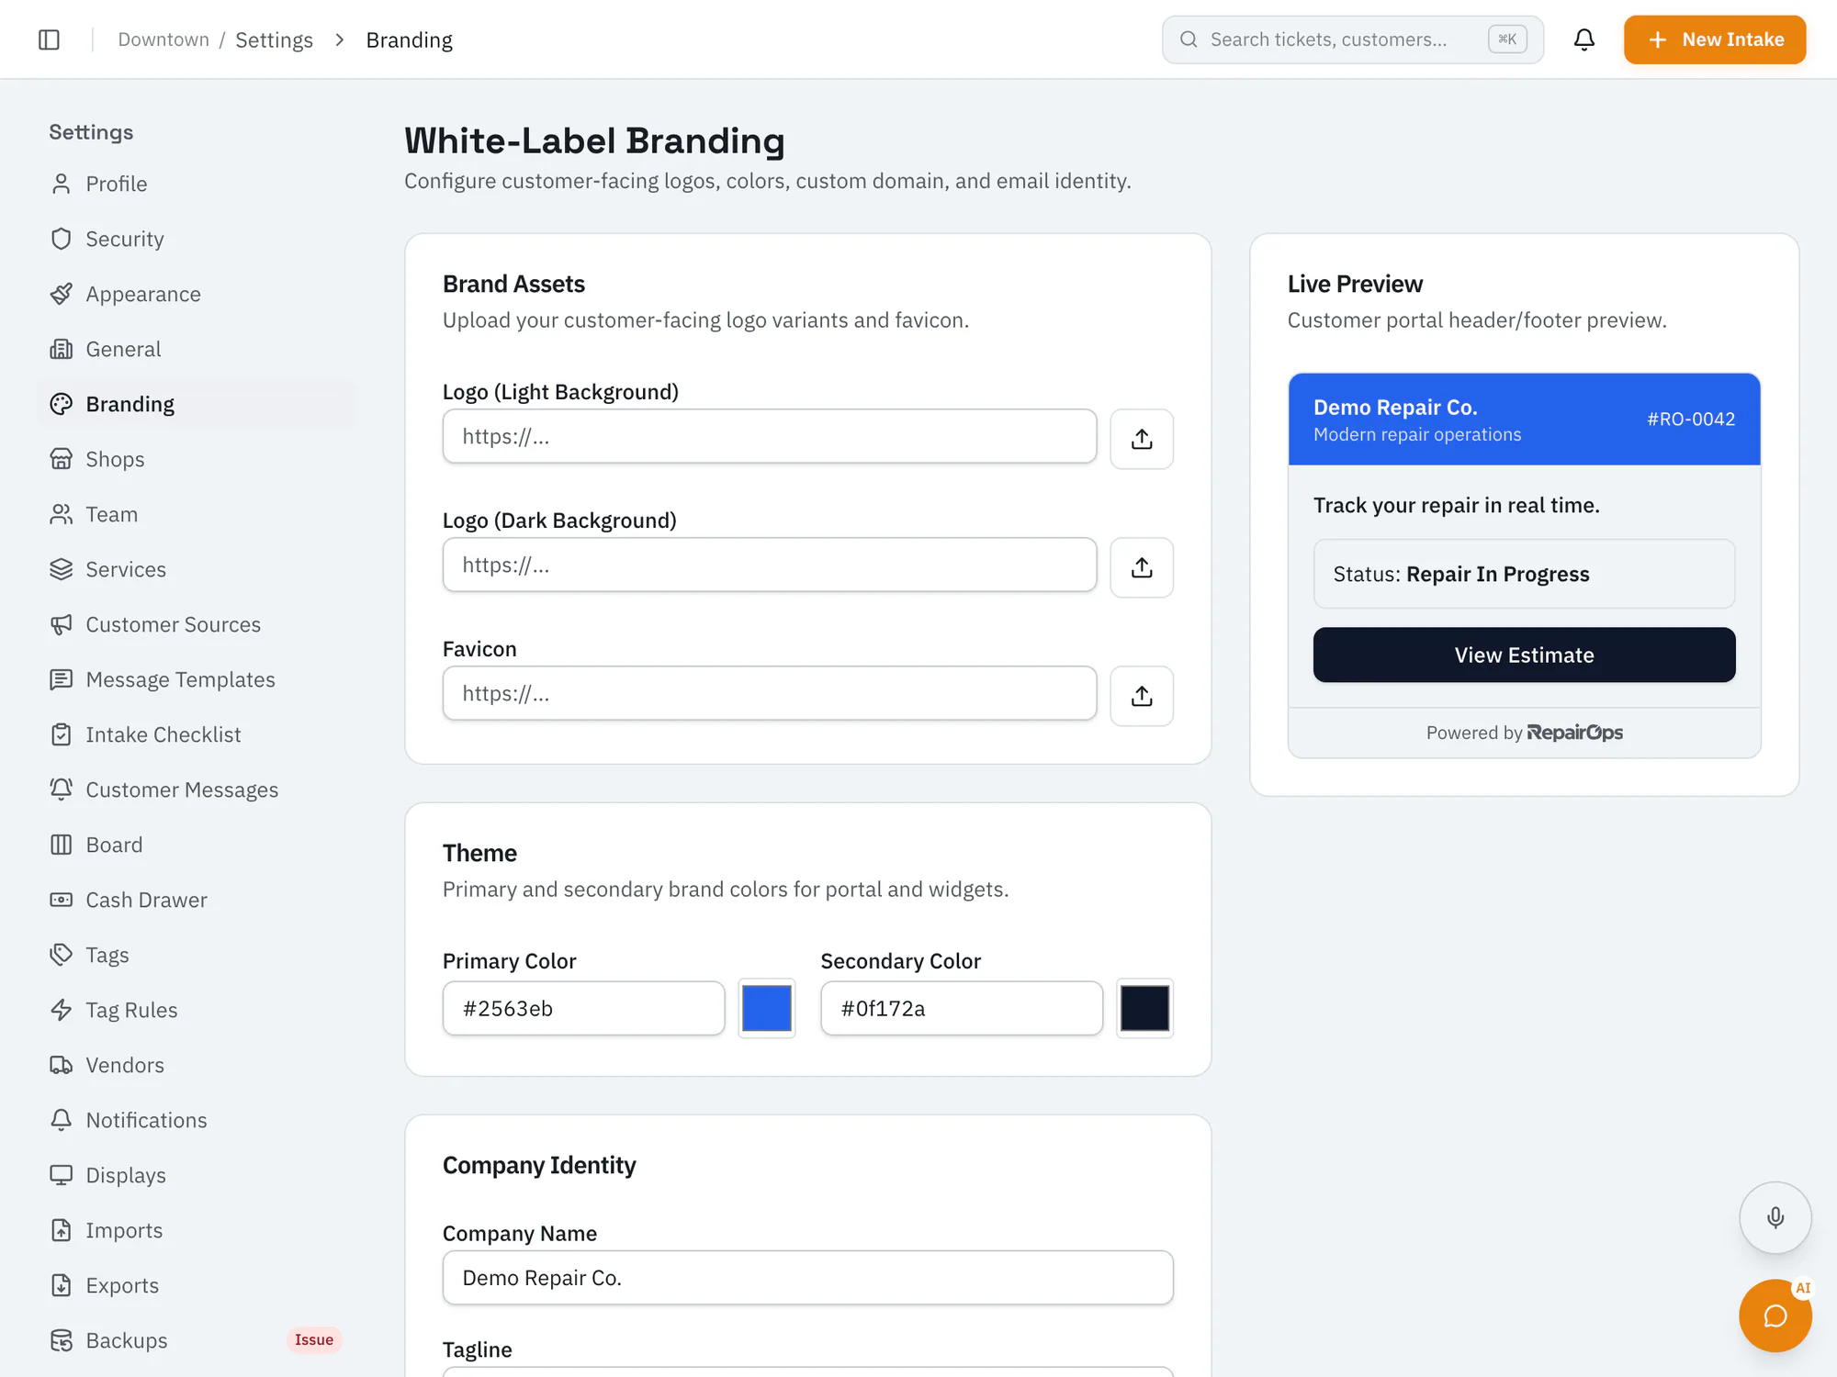Click the upload icon for Favicon
Screen dimensions: 1837x1377
[x=1142, y=696]
